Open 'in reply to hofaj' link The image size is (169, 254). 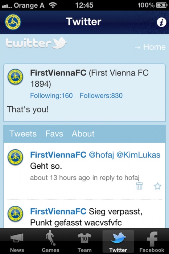[x=116, y=178]
